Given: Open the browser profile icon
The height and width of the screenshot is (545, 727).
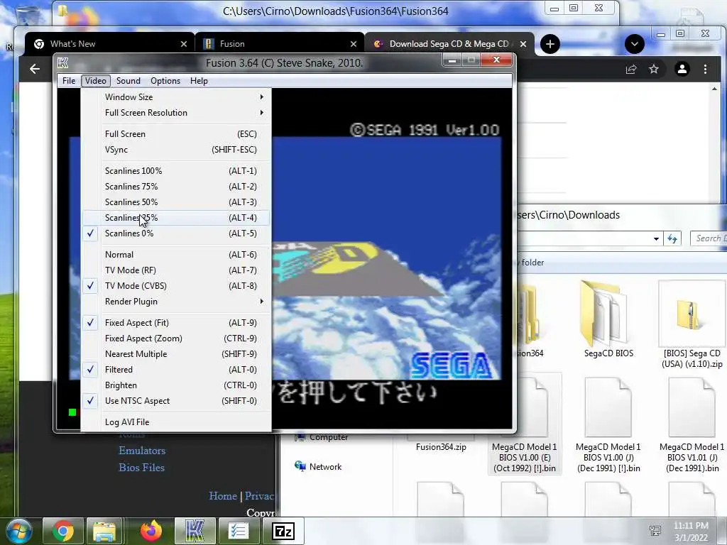Looking at the screenshot, I should [682, 69].
